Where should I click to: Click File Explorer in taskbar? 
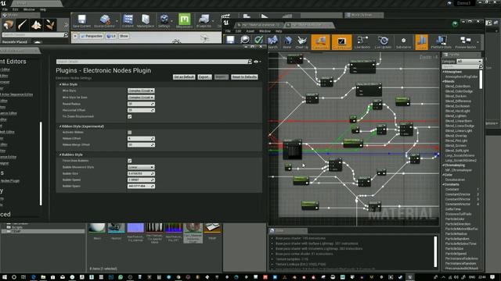pos(43,277)
